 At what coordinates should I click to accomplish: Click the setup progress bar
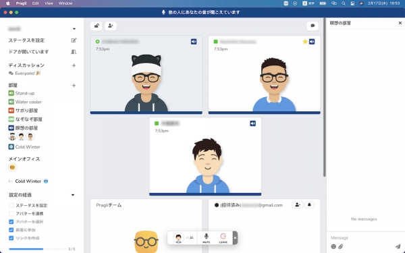[x=37, y=249]
